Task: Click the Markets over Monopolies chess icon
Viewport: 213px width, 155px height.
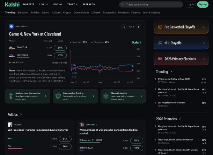Action: pos(10,96)
